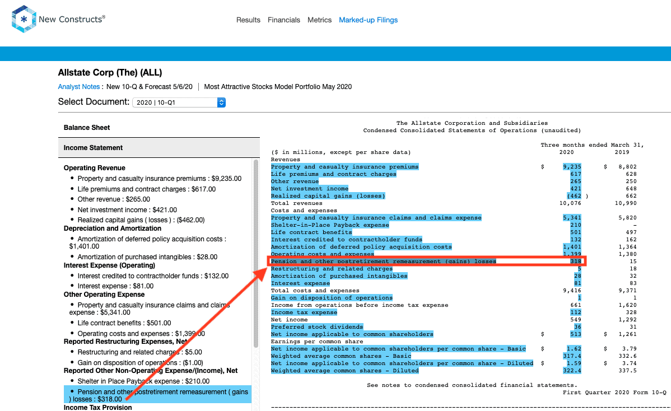Click highlighted Net income applicable to common shareholders line
This screenshot has width=671, height=411.
(x=352, y=334)
